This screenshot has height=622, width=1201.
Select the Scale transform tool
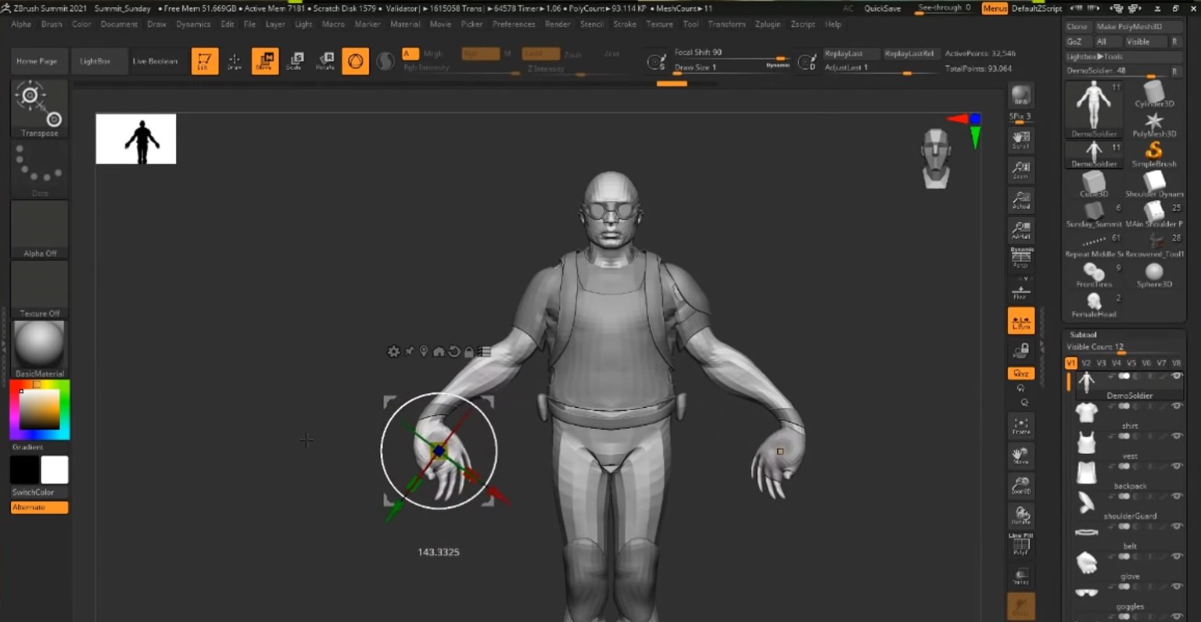[295, 61]
